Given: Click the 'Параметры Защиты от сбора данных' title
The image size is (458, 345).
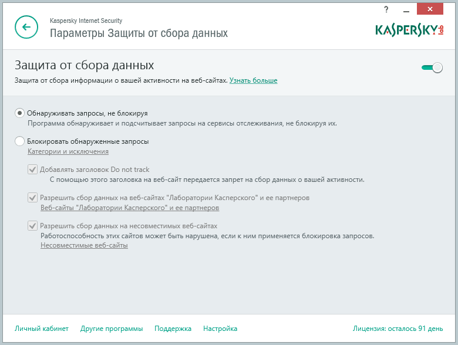Looking at the screenshot, I should 139,33.
